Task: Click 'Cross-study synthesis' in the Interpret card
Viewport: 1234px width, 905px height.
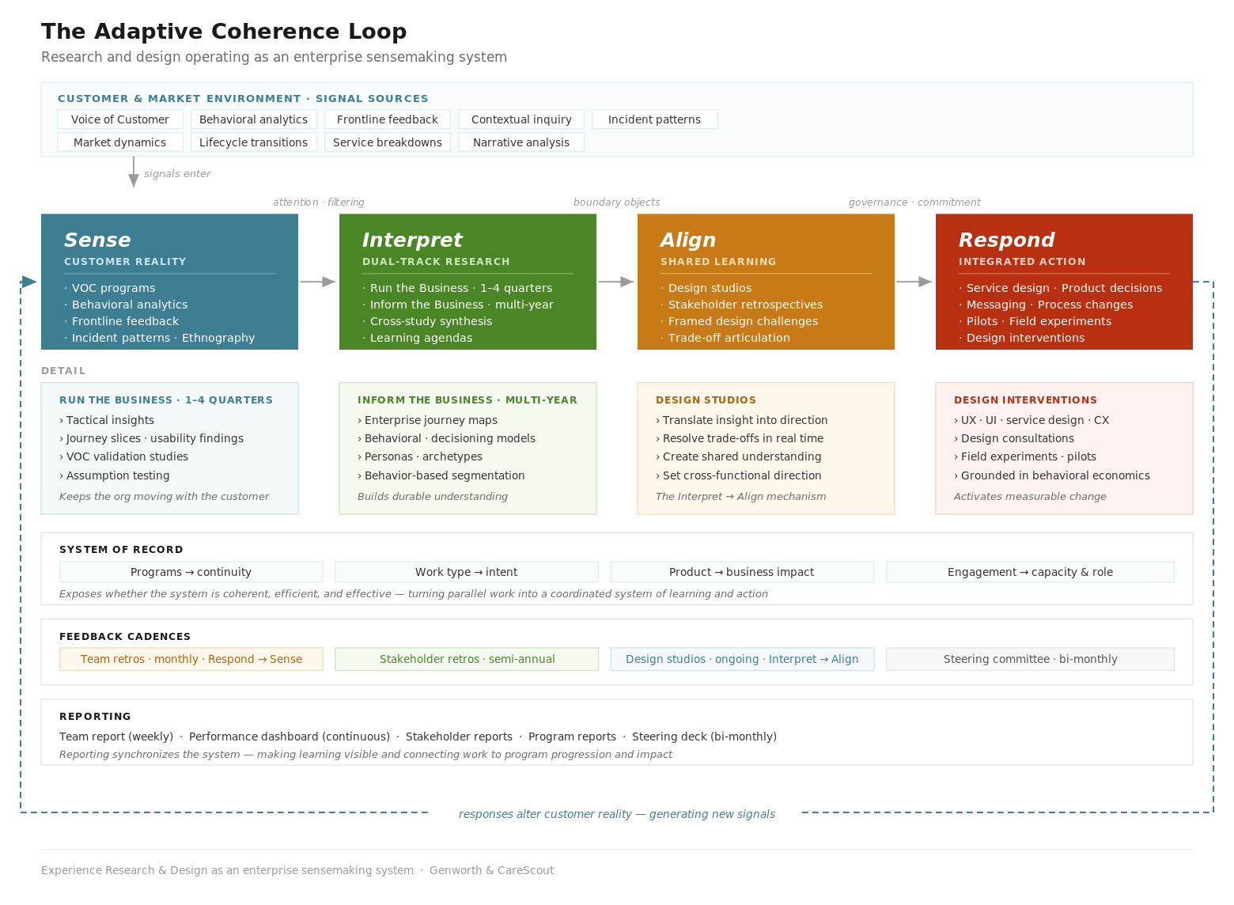Action: [430, 321]
